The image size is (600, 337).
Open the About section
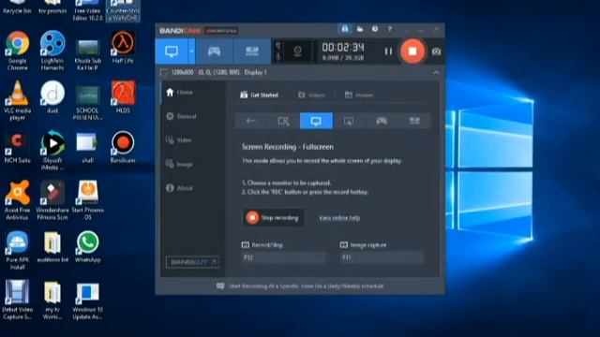point(179,188)
